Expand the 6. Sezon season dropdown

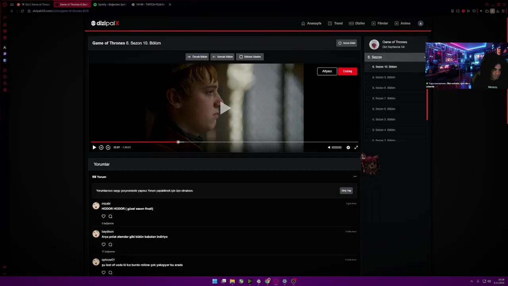pyautogui.click(x=396, y=57)
